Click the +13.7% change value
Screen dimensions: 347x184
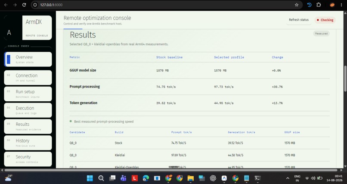pyautogui.click(x=277, y=103)
